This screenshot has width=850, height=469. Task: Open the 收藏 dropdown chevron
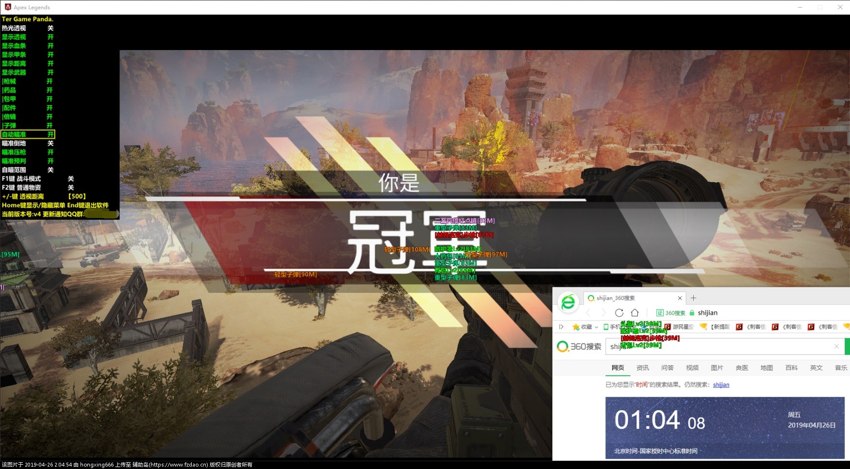(596, 327)
